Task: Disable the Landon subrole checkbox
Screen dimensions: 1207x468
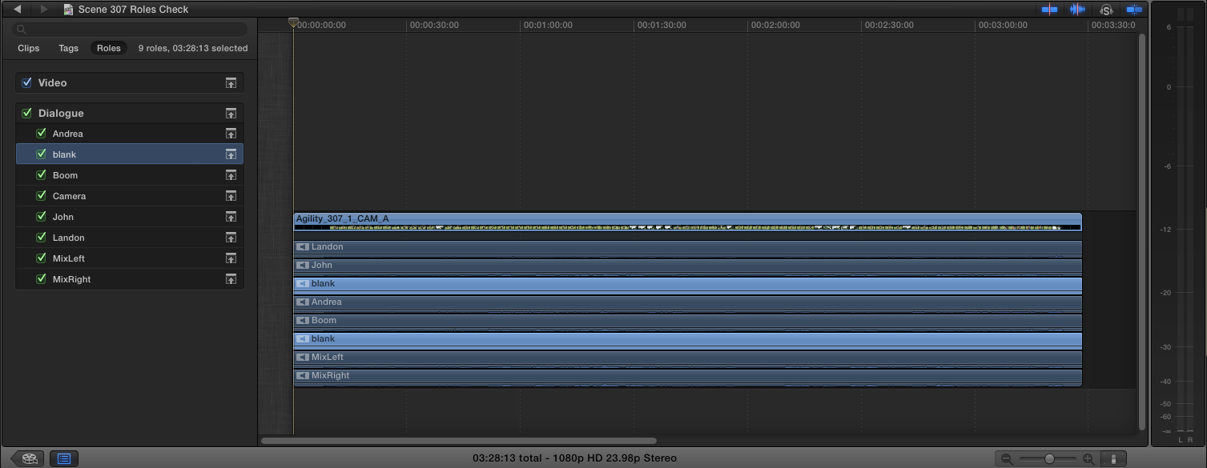Action: tap(42, 237)
